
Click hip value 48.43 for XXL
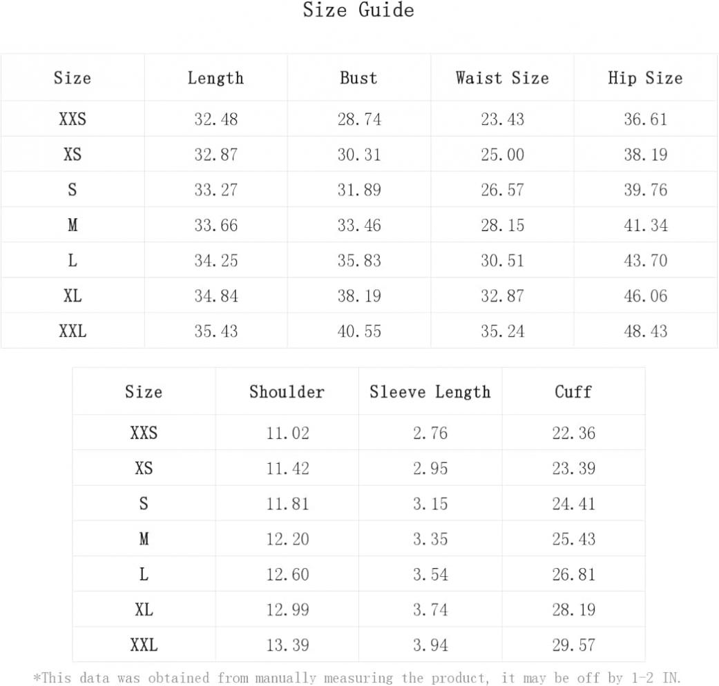tap(645, 331)
